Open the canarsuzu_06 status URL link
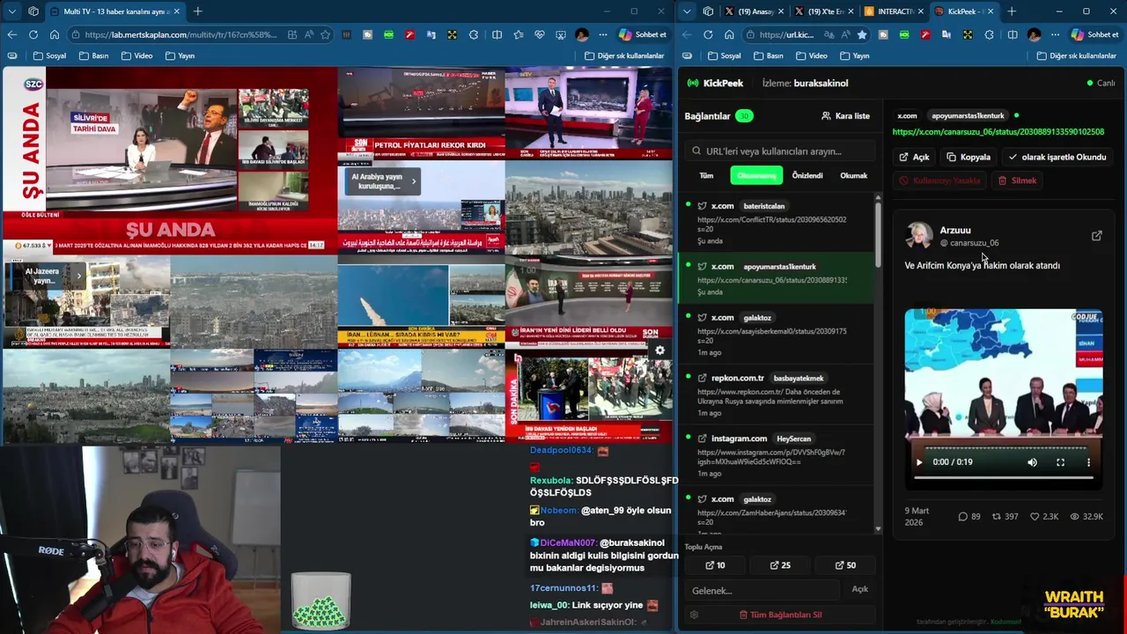Viewport: 1127px width, 634px height. [998, 132]
